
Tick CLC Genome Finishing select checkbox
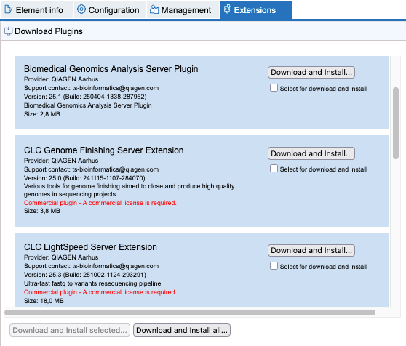(274, 169)
